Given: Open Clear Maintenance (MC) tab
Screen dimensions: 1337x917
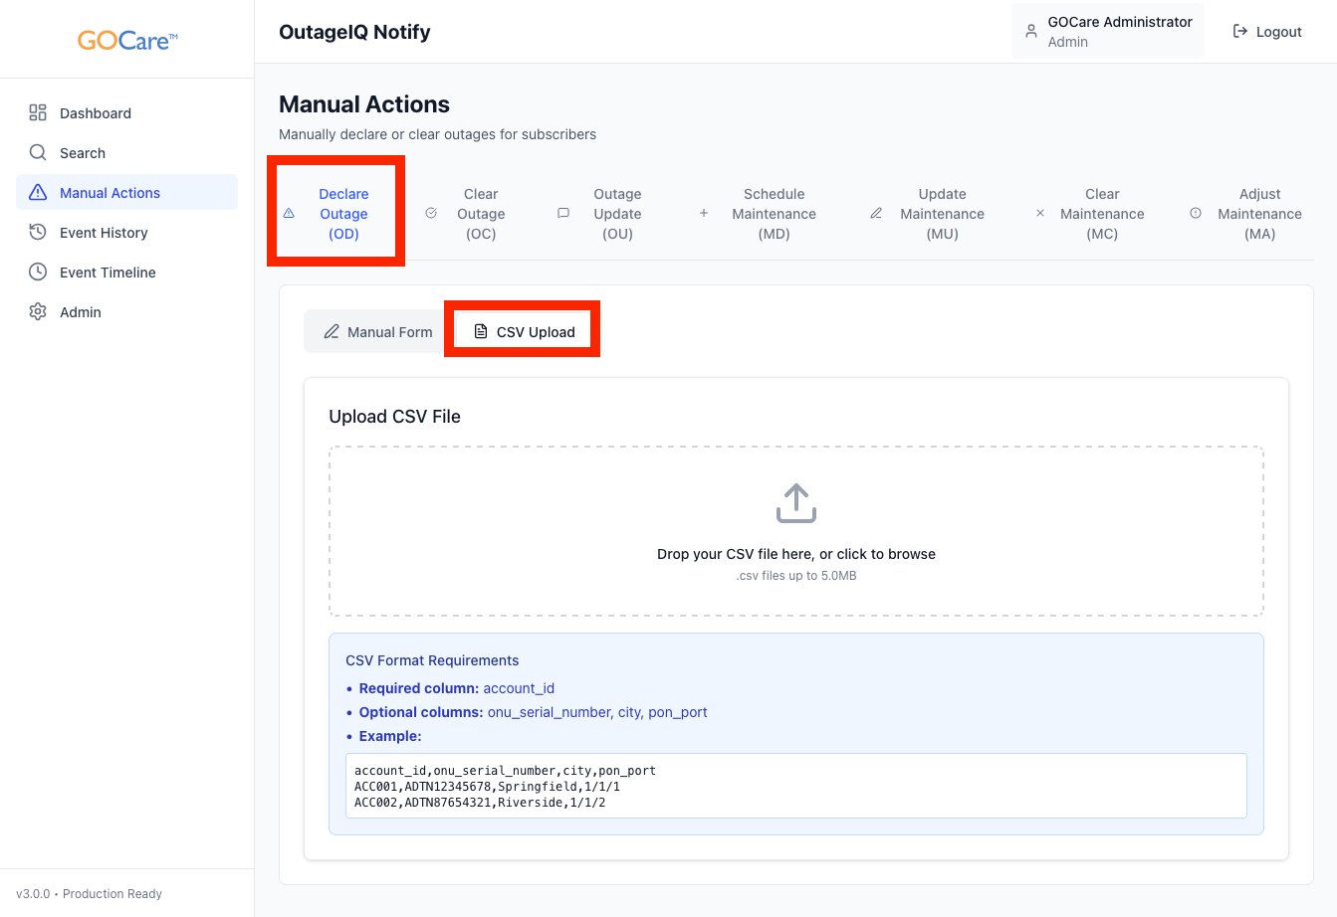Looking at the screenshot, I should point(1101,214).
